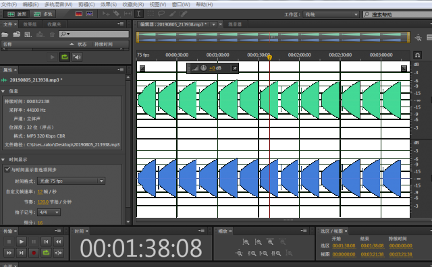Select the Spot Healing Brush tool
Viewport: 432px width, 267px height.
184,13
